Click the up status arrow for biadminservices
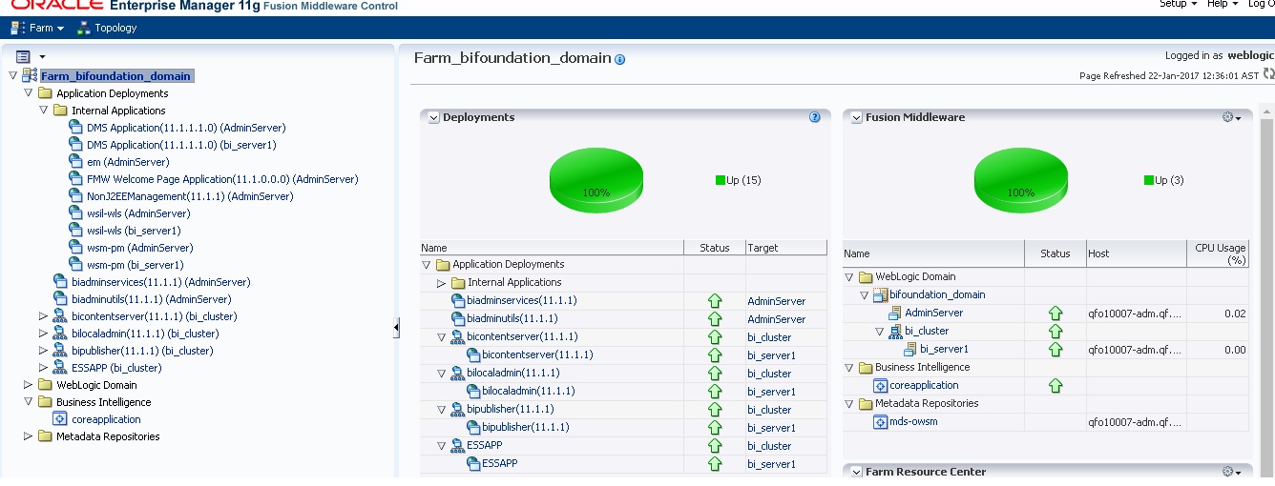The image size is (1275, 486). [714, 301]
